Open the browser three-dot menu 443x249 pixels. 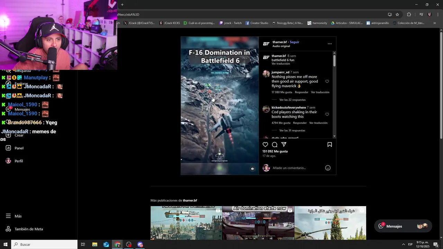[438, 15]
